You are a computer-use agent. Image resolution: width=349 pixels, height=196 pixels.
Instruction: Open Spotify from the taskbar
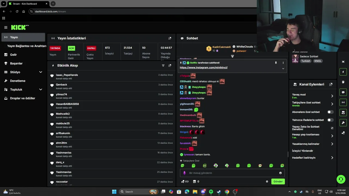click(211, 192)
